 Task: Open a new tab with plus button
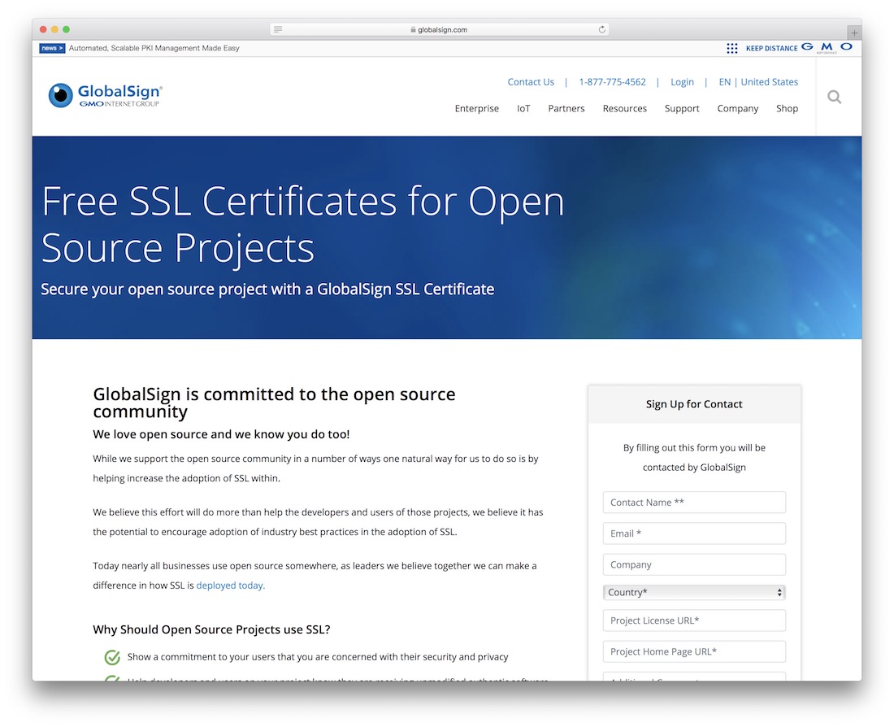(x=854, y=33)
